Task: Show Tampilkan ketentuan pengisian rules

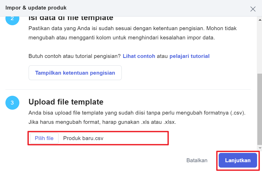Action: click(x=75, y=73)
